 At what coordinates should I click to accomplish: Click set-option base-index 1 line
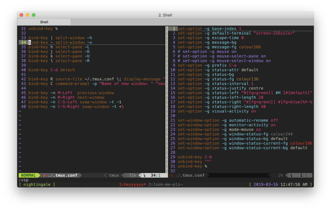[209, 29]
